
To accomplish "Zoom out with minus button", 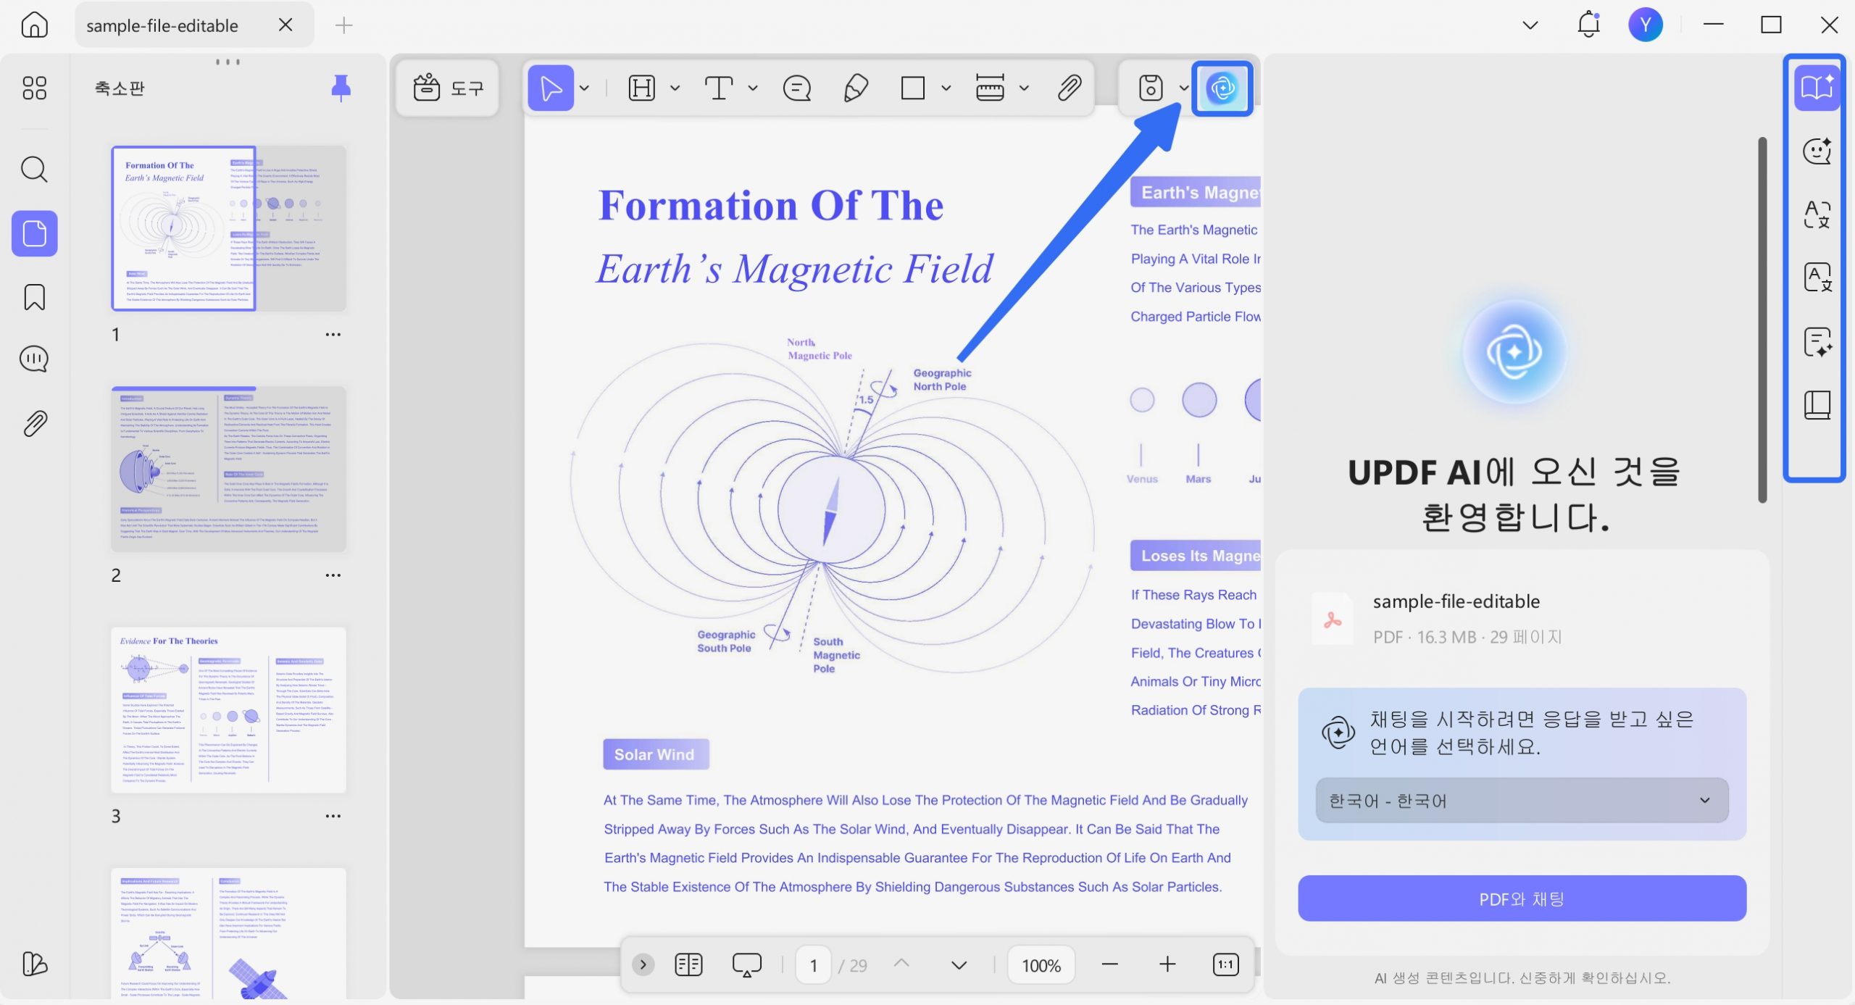I will [x=1109, y=964].
